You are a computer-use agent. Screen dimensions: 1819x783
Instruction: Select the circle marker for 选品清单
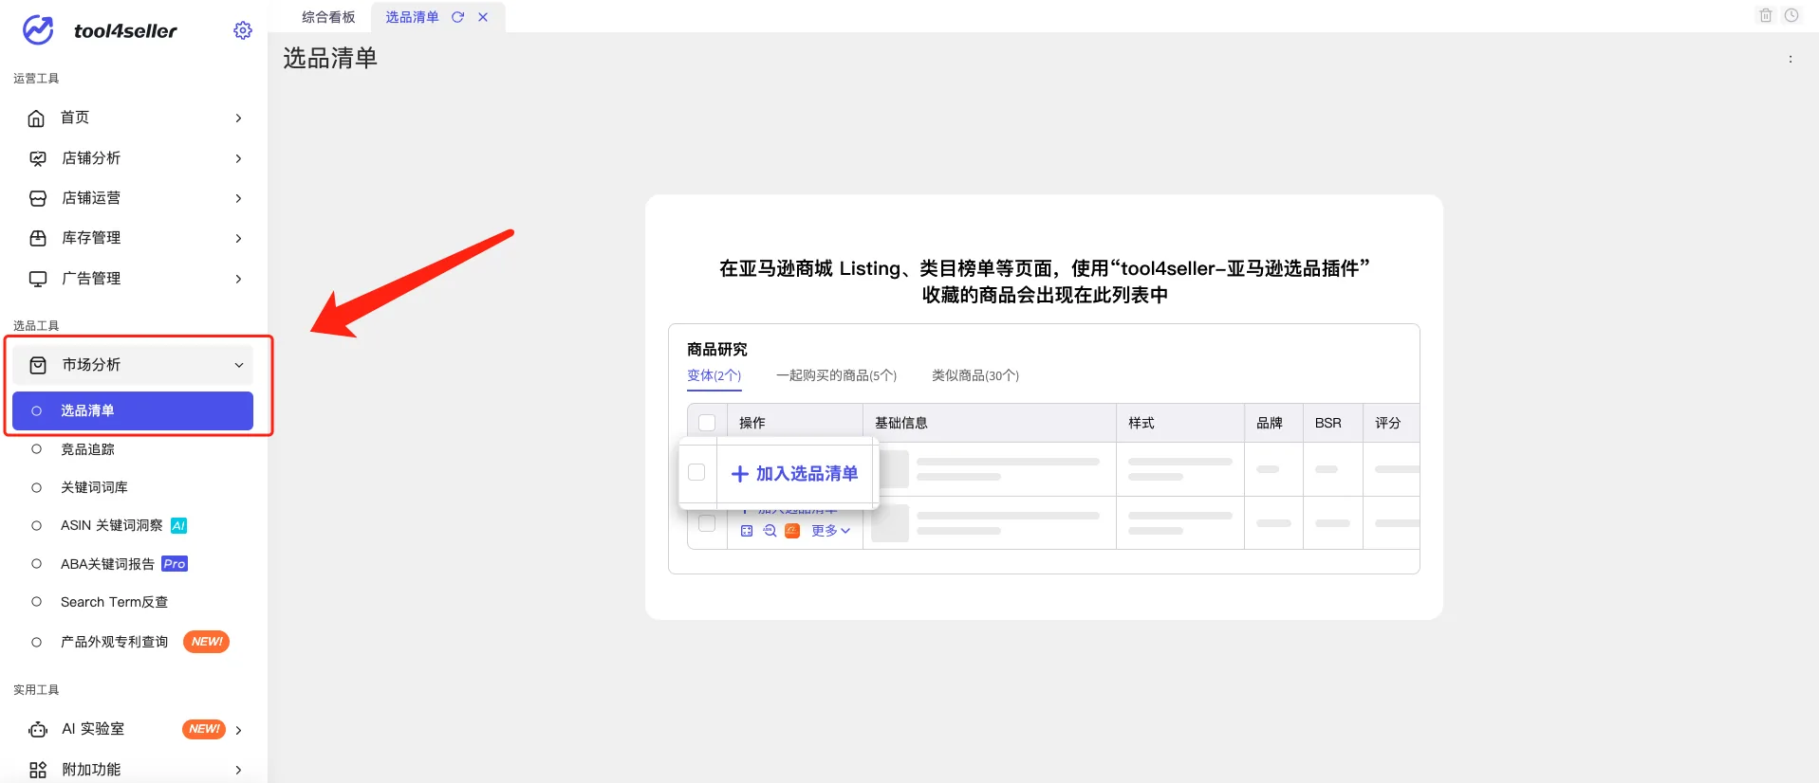click(x=37, y=411)
